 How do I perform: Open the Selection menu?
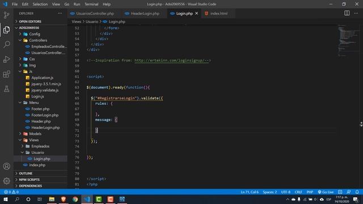point(40,4)
